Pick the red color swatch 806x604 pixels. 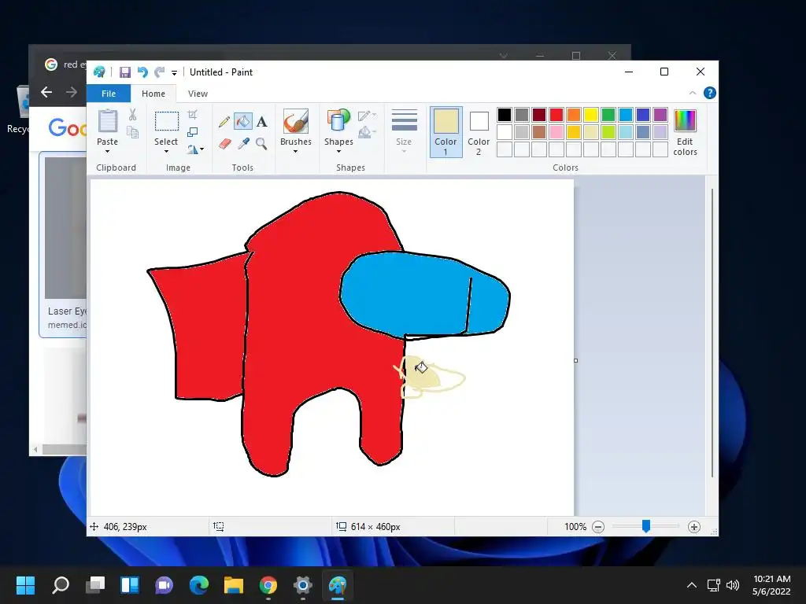[556, 115]
